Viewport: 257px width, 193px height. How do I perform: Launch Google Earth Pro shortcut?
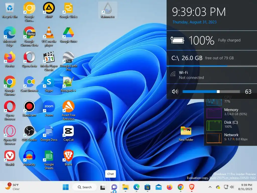pos(68,62)
